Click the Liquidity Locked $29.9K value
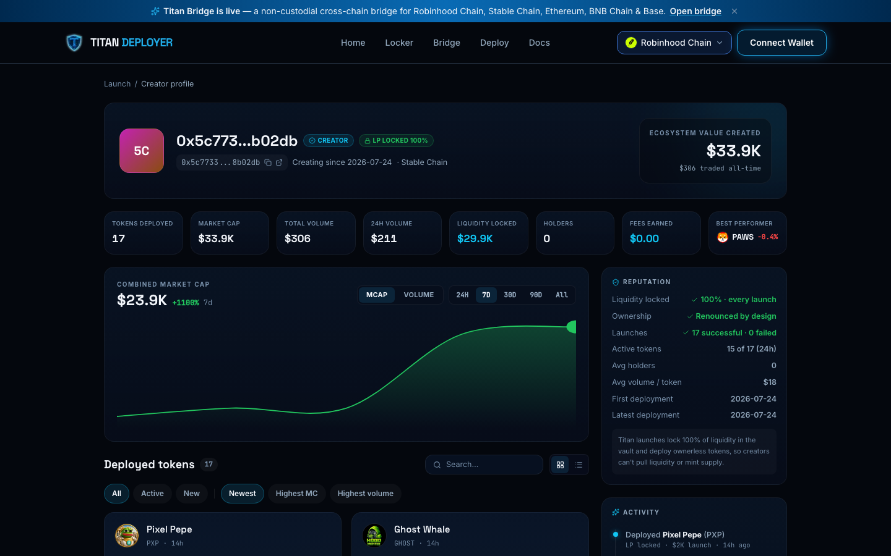 tap(475, 238)
